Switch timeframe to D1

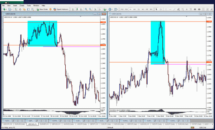[139, 9]
